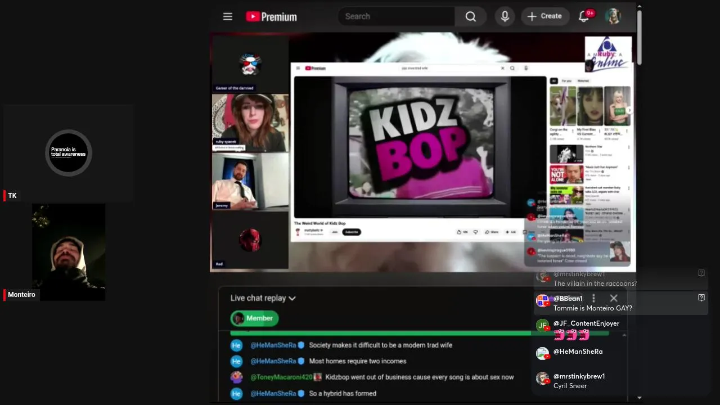Click 'The Weird World of Kidz Bop' title

click(x=319, y=223)
